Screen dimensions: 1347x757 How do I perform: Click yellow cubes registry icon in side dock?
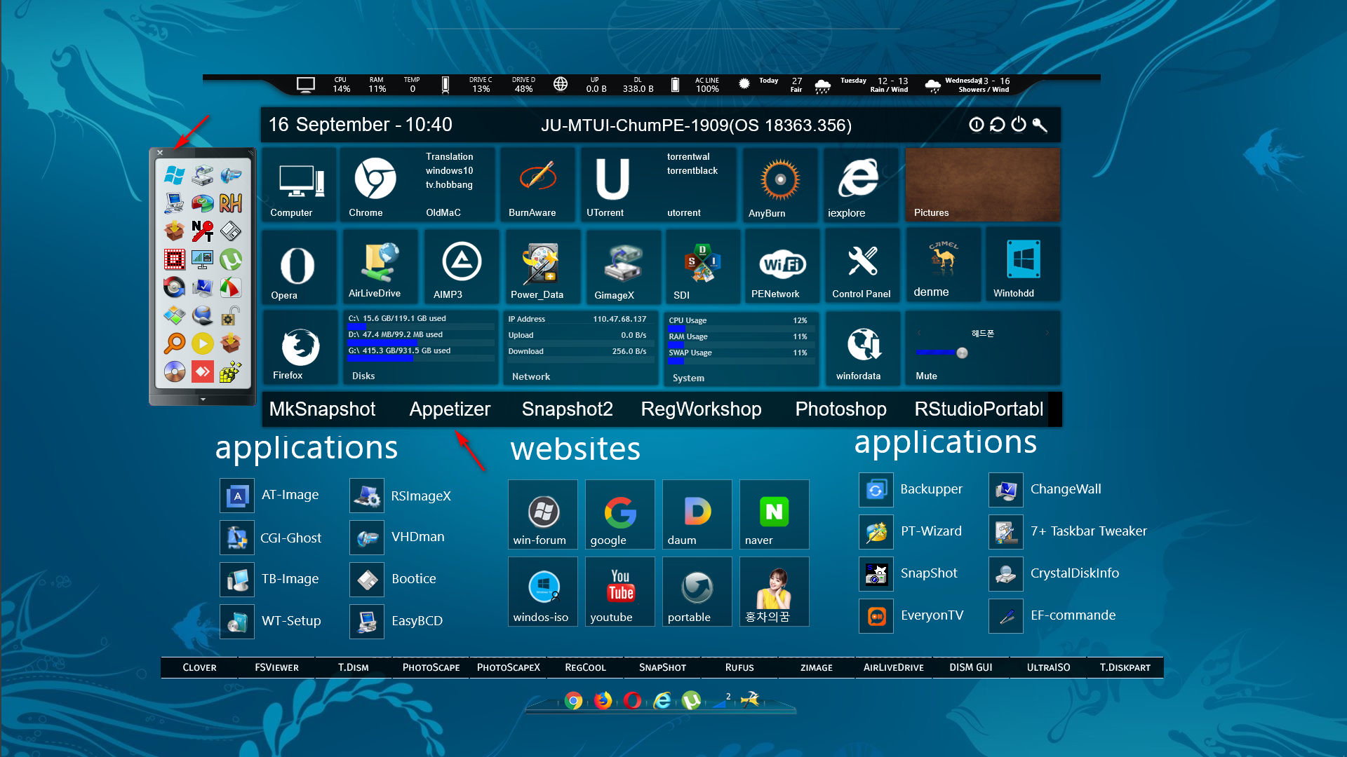(x=230, y=371)
